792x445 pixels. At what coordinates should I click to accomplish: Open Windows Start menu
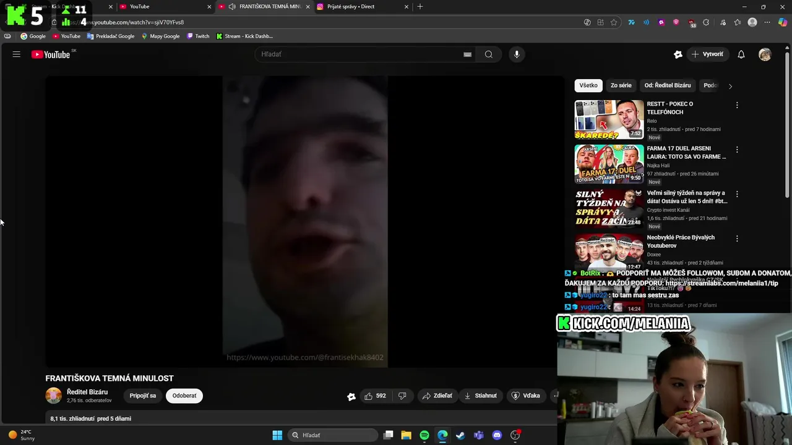pos(277,435)
